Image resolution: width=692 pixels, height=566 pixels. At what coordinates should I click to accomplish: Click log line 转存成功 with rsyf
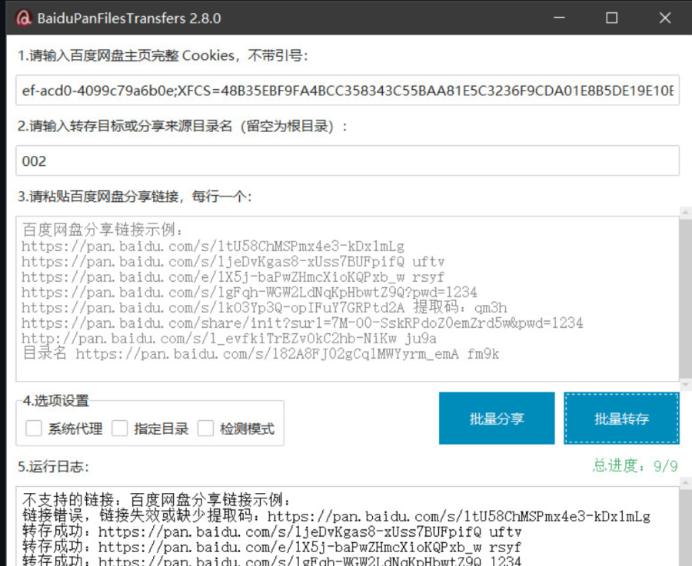[272, 547]
